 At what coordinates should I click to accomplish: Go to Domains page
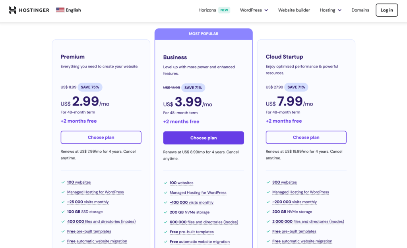coord(360,10)
